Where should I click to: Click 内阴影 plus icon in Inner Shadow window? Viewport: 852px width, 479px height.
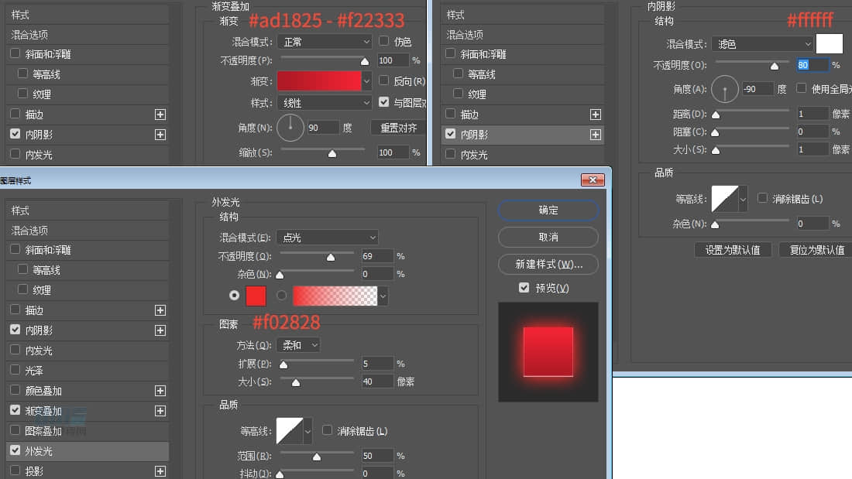[x=596, y=134]
